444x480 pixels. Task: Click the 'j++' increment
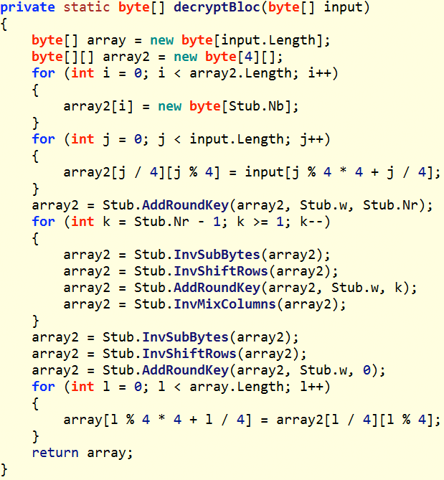point(311,140)
